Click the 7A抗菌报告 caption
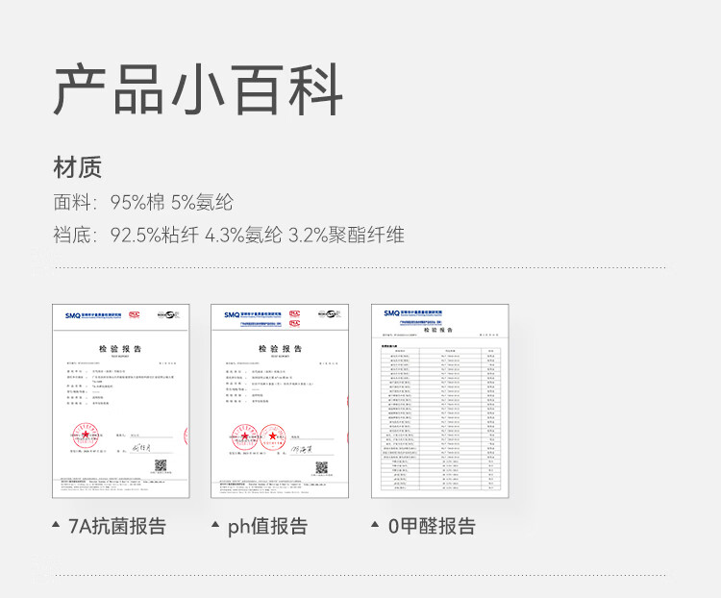The image size is (721, 598). point(117,526)
